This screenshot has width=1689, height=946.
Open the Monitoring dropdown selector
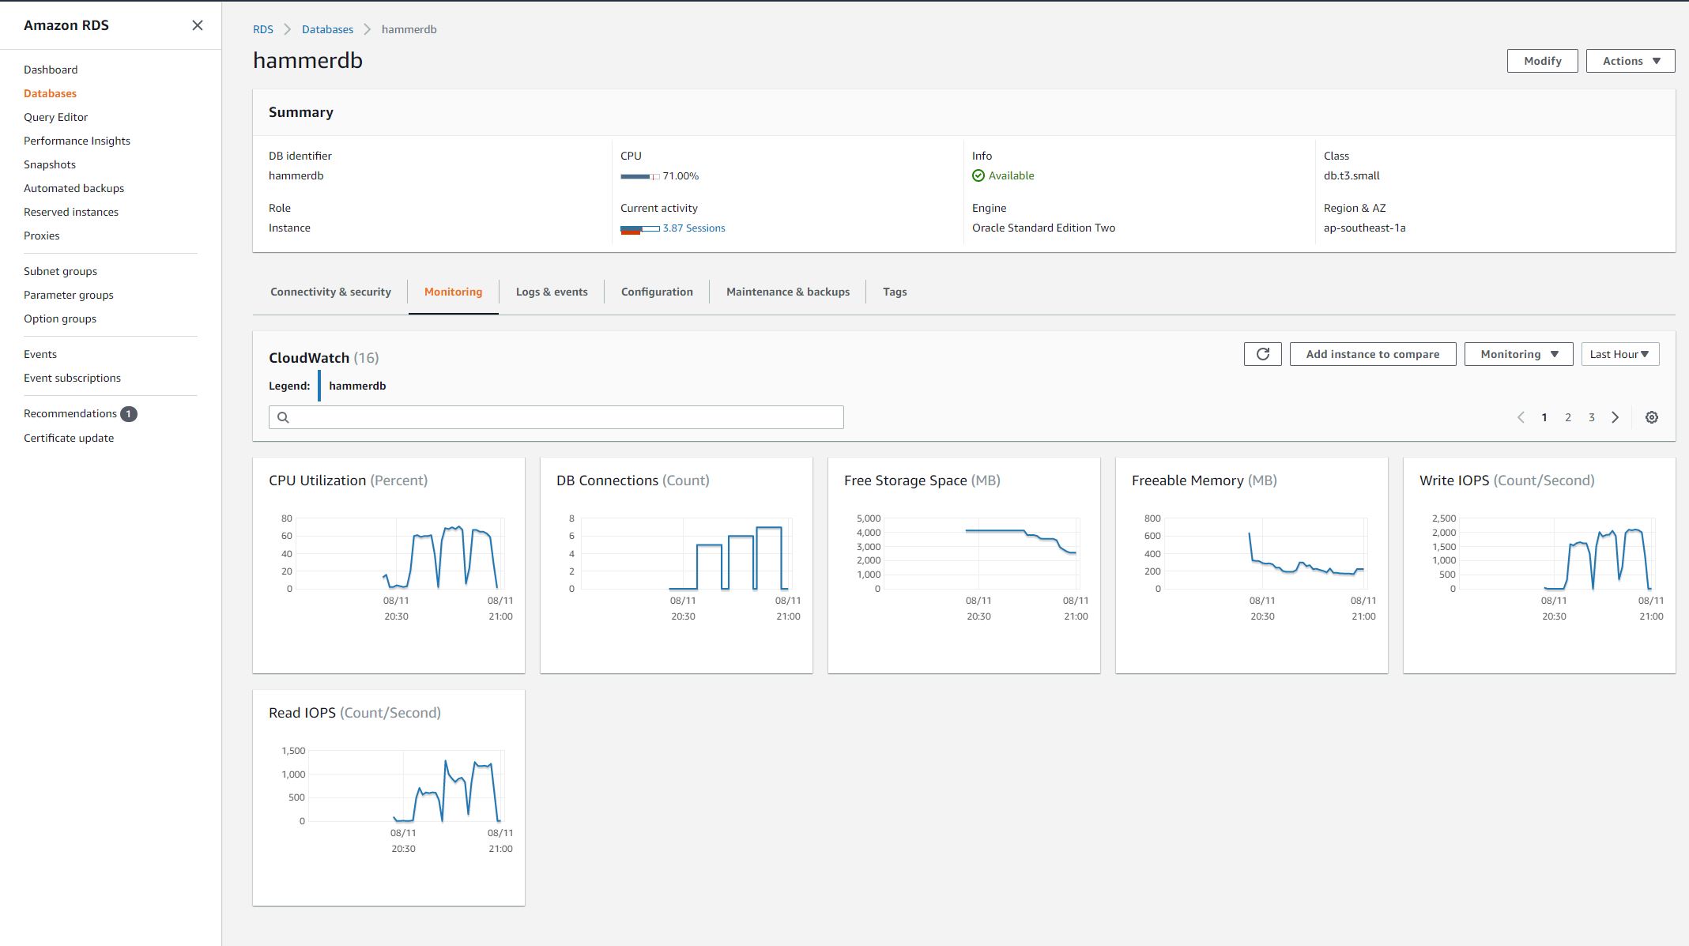pos(1518,354)
